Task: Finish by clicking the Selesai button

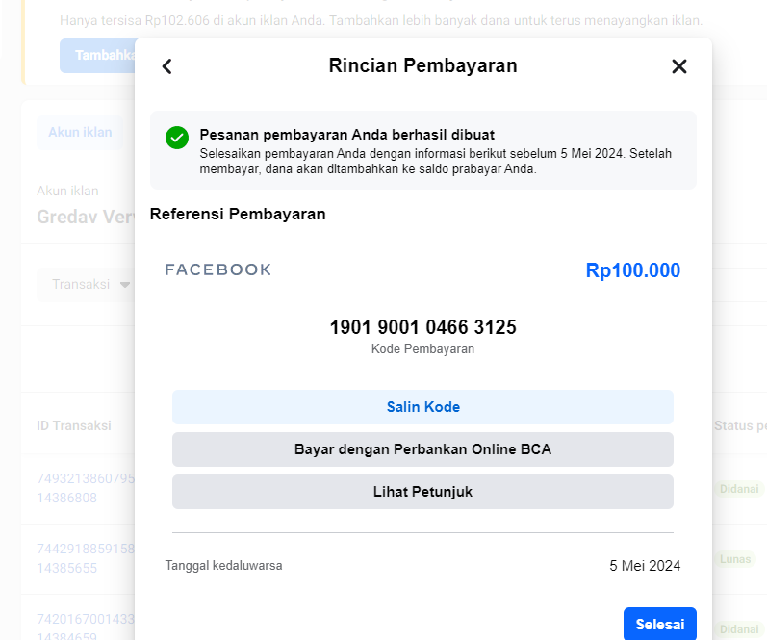Action: 660,624
